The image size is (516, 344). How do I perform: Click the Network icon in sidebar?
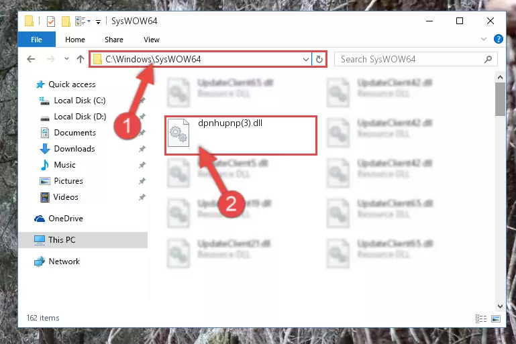coord(40,262)
